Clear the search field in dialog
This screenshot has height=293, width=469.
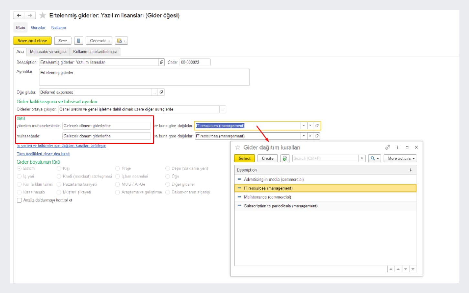point(362,158)
